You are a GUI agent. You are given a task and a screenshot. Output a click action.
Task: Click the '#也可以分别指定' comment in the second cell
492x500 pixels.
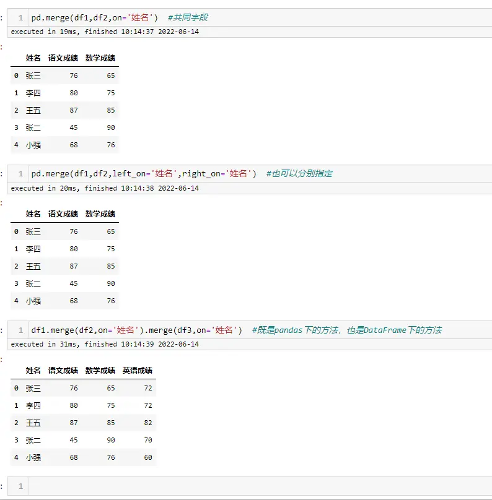click(299, 174)
